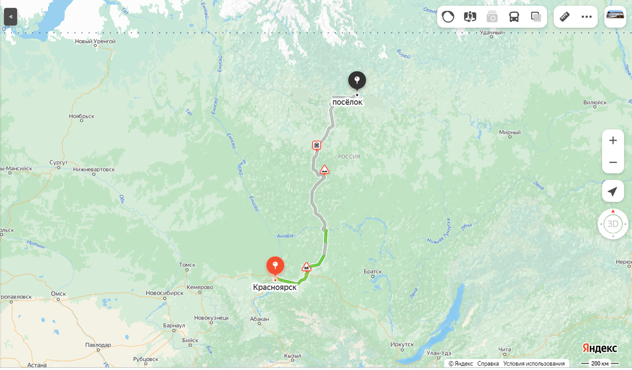632x370 pixels.
Task: Zoom in with the plus button
Action: click(x=613, y=141)
